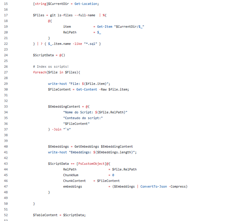Image resolution: width=231 pixels, height=221 pixels.
Task: Click the Get-Location command
Action: pos(86,4)
